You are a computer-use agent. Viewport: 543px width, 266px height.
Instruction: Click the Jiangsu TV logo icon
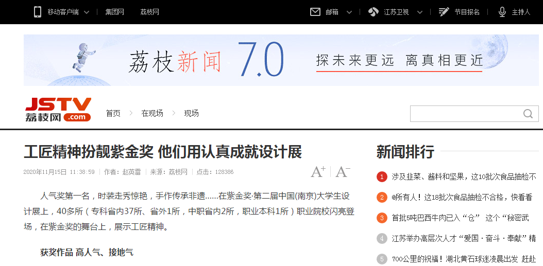[374, 12]
